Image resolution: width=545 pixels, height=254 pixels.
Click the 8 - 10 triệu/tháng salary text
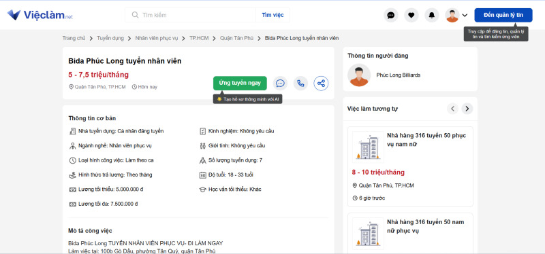tap(378, 173)
